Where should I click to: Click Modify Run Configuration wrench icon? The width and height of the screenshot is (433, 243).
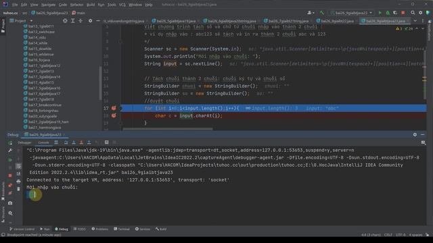coord(10,151)
